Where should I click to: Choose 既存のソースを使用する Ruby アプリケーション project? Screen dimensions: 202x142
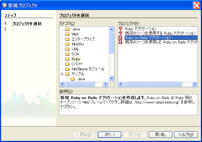pyautogui.click(x=160, y=33)
